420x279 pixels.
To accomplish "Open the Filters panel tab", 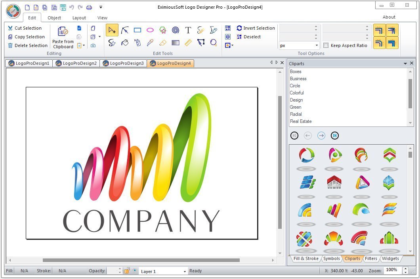I will (371, 258).
